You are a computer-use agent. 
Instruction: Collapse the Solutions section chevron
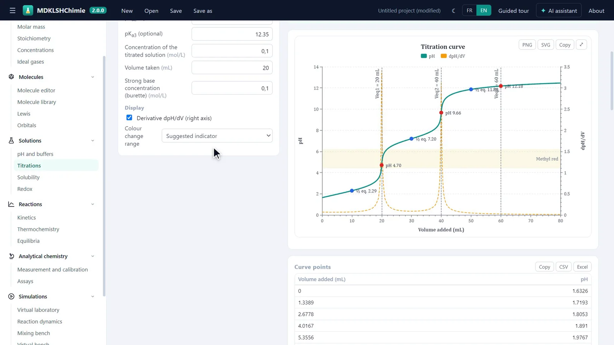(92, 141)
